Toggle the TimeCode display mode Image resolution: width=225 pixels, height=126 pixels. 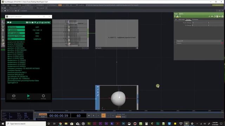tap(43, 114)
